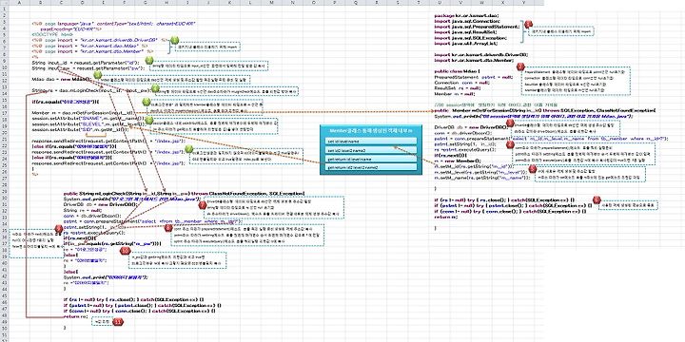685x342 pixels.
Task: Click 'return m;' line
Action: click(x=446, y=217)
